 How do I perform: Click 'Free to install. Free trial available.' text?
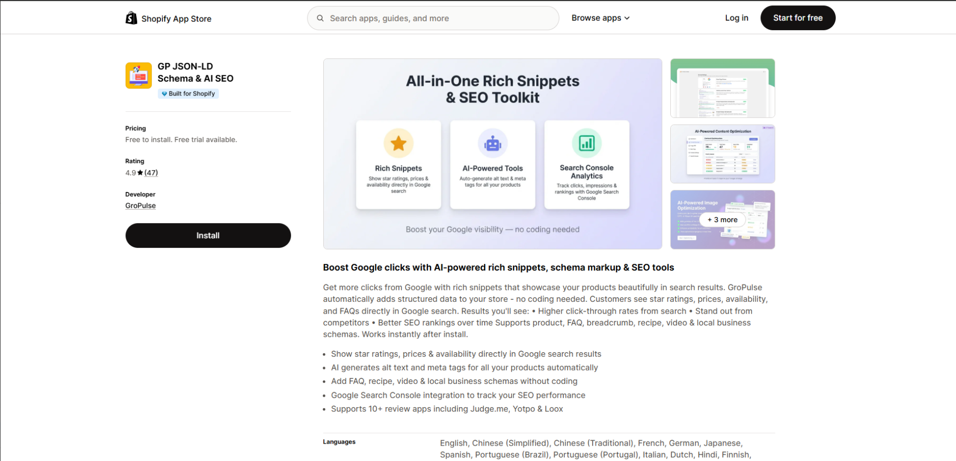181,139
